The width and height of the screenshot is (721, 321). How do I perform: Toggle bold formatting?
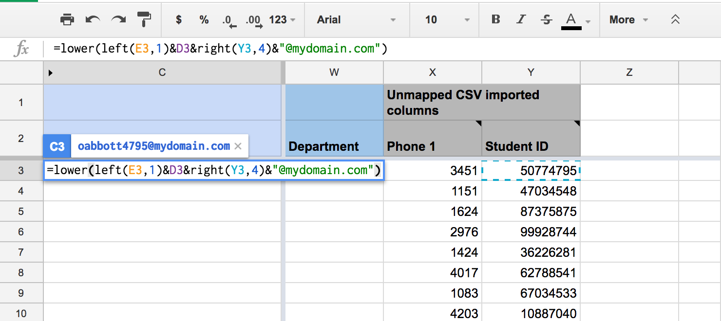pyautogui.click(x=496, y=20)
